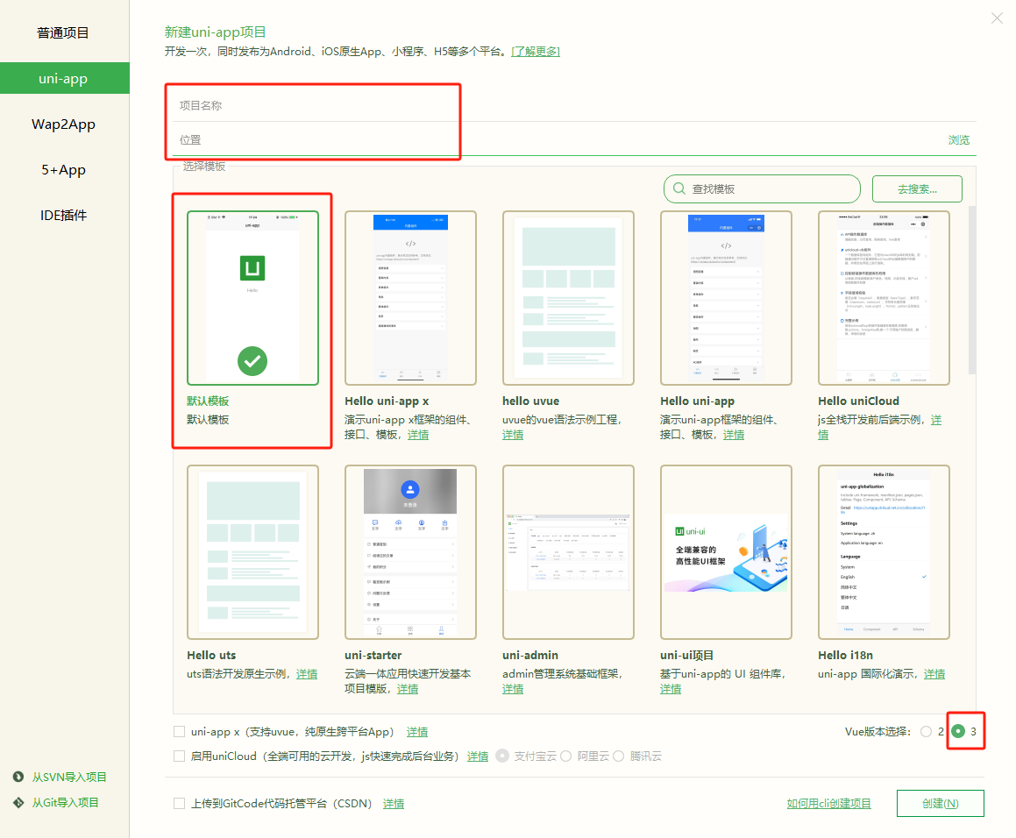Viewport: 1016px width, 838px height.
Task: Select the 支付宝云 radio button
Action: 502,756
